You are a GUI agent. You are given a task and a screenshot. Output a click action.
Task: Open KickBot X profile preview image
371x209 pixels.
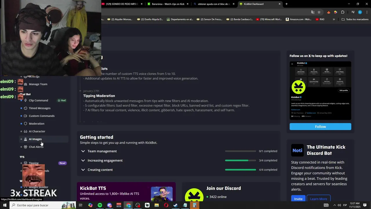(320, 91)
